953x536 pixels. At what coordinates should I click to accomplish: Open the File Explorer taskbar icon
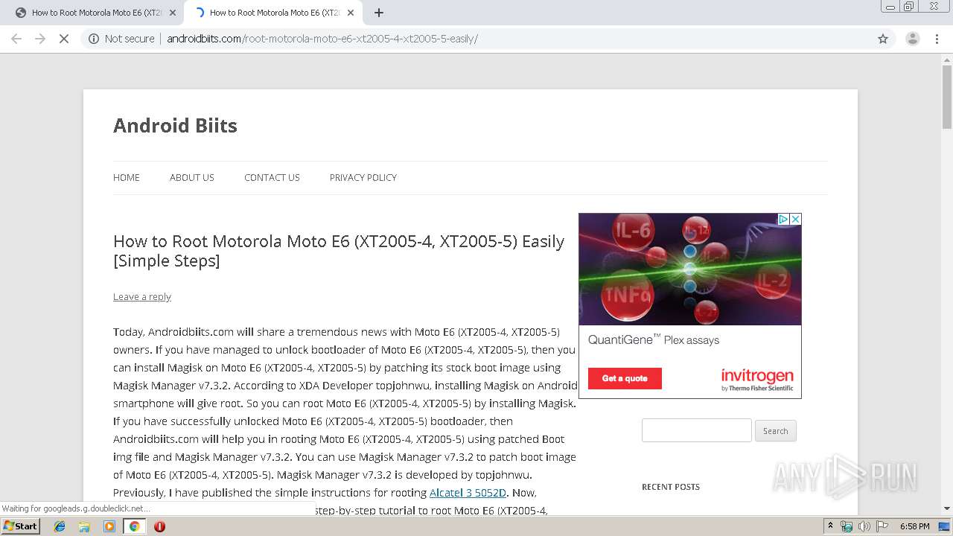click(x=84, y=526)
